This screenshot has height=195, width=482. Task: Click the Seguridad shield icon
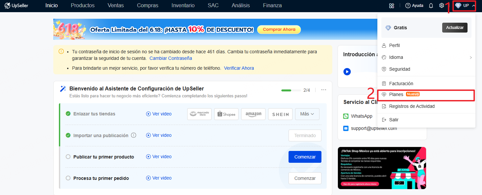coord(384,69)
